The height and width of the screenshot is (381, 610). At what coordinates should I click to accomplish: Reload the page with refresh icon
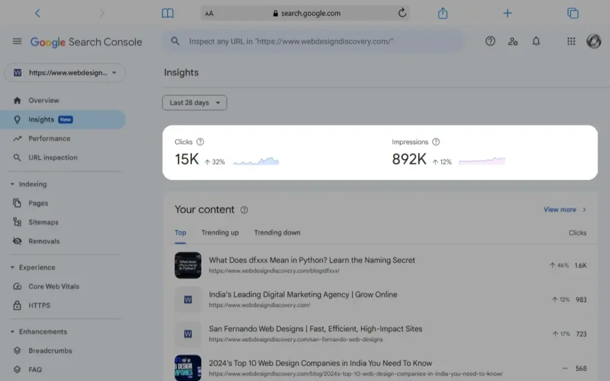[402, 13]
